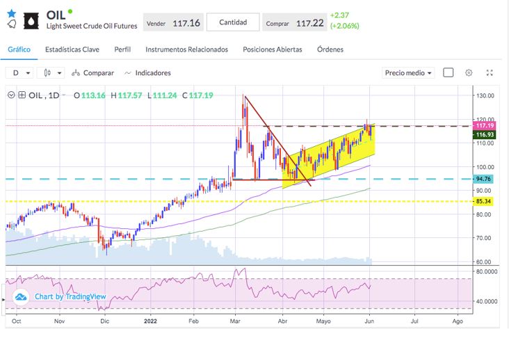Click the open value O 113.16
Viewport: 509px width, 339px height.
90,95
